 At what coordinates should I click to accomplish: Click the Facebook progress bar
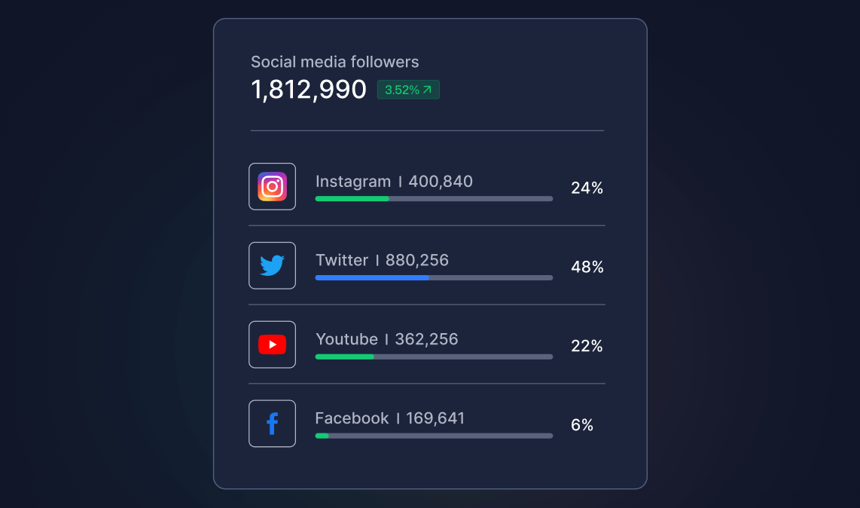[x=434, y=436]
